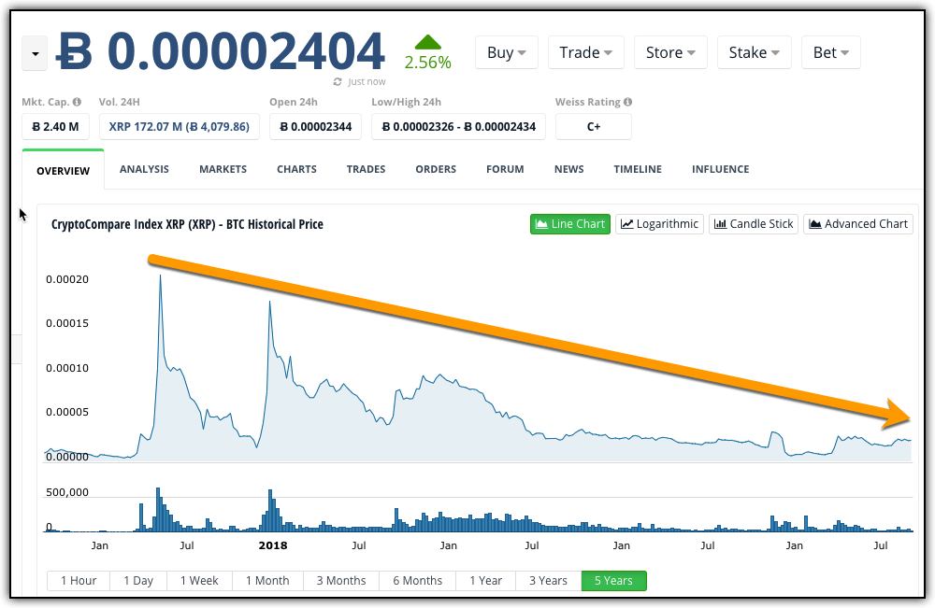Viewport: 935px width, 608px height.
Task: Click the info icon beside Mkt. Cap.
Action: (x=77, y=102)
